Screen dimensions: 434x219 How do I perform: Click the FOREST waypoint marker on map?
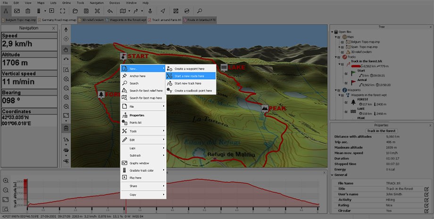[101, 94]
